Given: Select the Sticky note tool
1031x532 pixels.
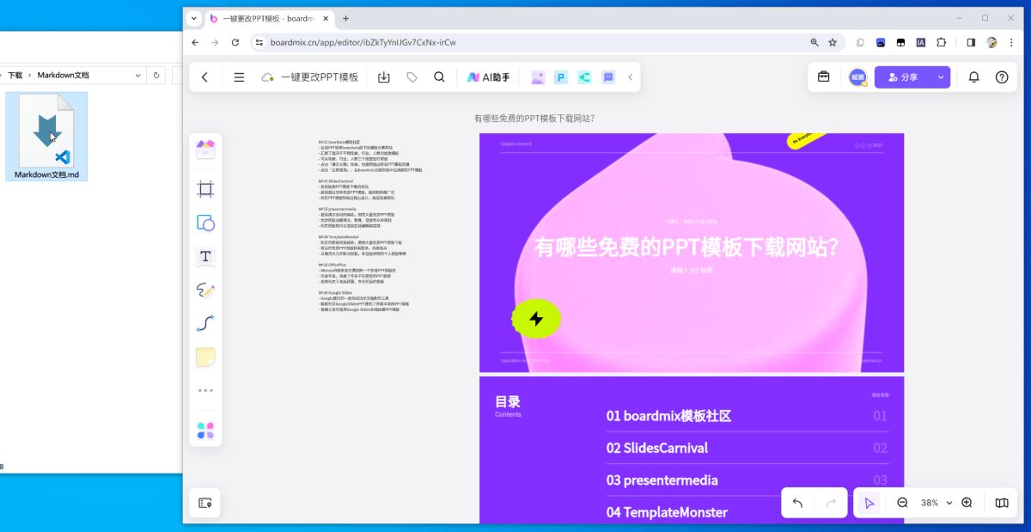Looking at the screenshot, I should coord(205,357).
